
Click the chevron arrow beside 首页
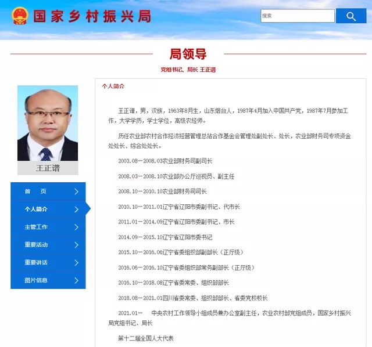[x=77, y=191]
